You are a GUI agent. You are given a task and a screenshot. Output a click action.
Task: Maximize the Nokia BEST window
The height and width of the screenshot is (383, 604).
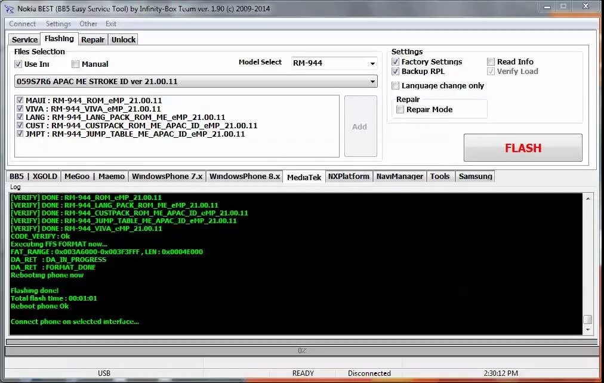click(563, 7)
